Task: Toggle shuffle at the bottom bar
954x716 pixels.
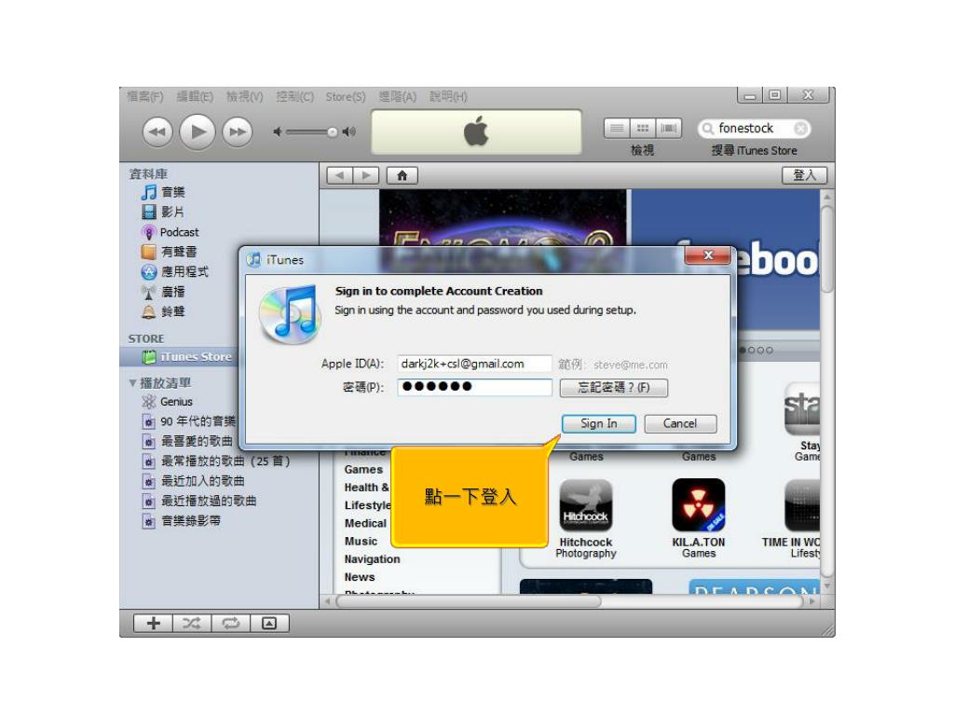Action: point(192,623)
